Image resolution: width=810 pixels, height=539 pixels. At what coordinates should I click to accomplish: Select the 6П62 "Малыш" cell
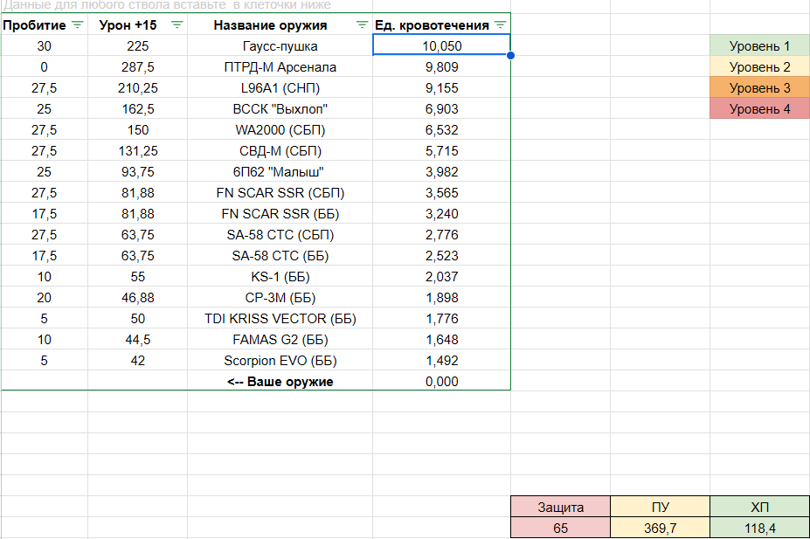point(280,172)
